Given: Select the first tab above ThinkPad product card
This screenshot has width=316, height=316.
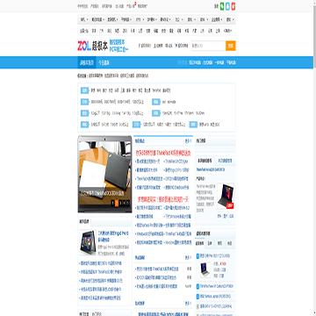Looking at the screenshot, I should coord(205,161).
